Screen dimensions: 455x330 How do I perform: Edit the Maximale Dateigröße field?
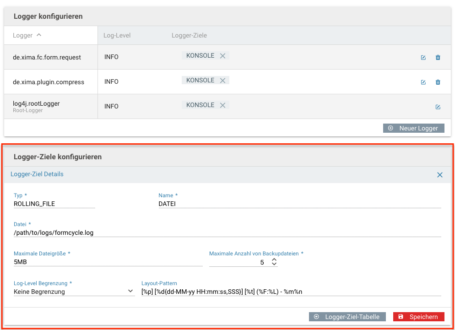point(108,262)
